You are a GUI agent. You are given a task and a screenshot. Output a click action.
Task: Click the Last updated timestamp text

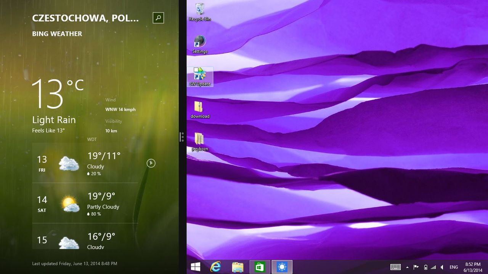point(75,263)
